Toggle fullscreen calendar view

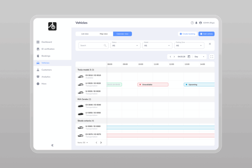coord(212,57)
